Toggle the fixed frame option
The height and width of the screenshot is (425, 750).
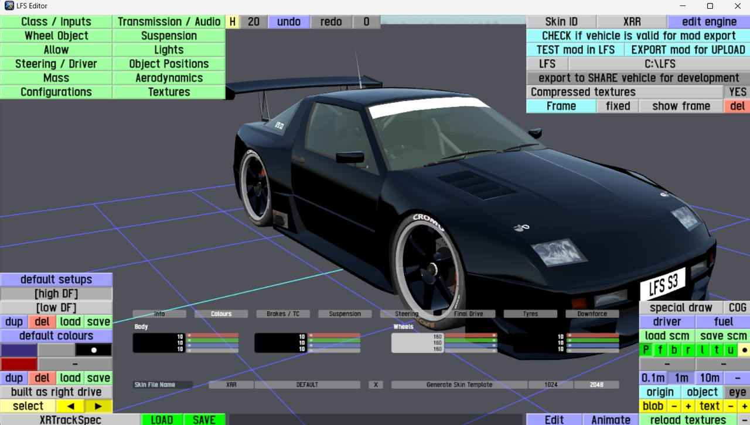coord(618,106)
